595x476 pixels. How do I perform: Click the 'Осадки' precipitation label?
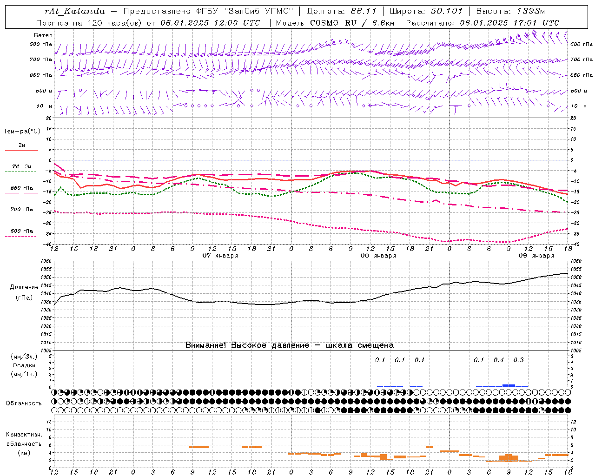pyautogui.click(x=24, y=365)
